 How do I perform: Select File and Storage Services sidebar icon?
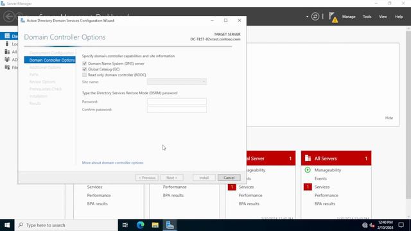click(7, 67)
